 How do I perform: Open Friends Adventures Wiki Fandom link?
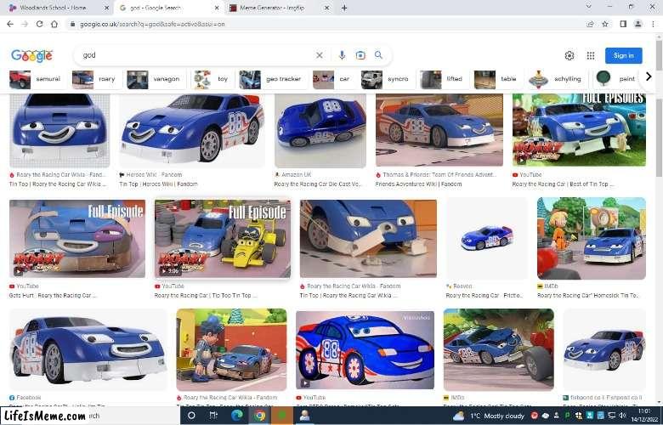[418, 184]
